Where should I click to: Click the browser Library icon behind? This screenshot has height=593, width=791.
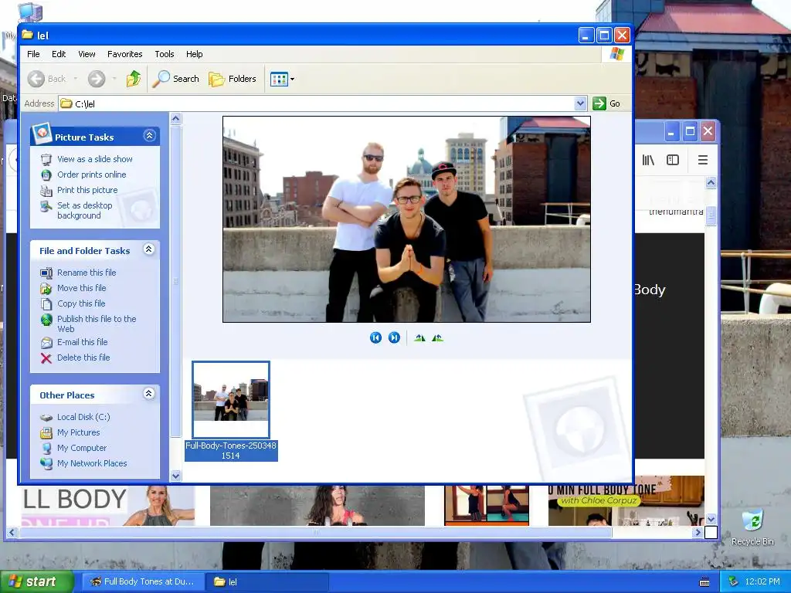coord(648,161)
